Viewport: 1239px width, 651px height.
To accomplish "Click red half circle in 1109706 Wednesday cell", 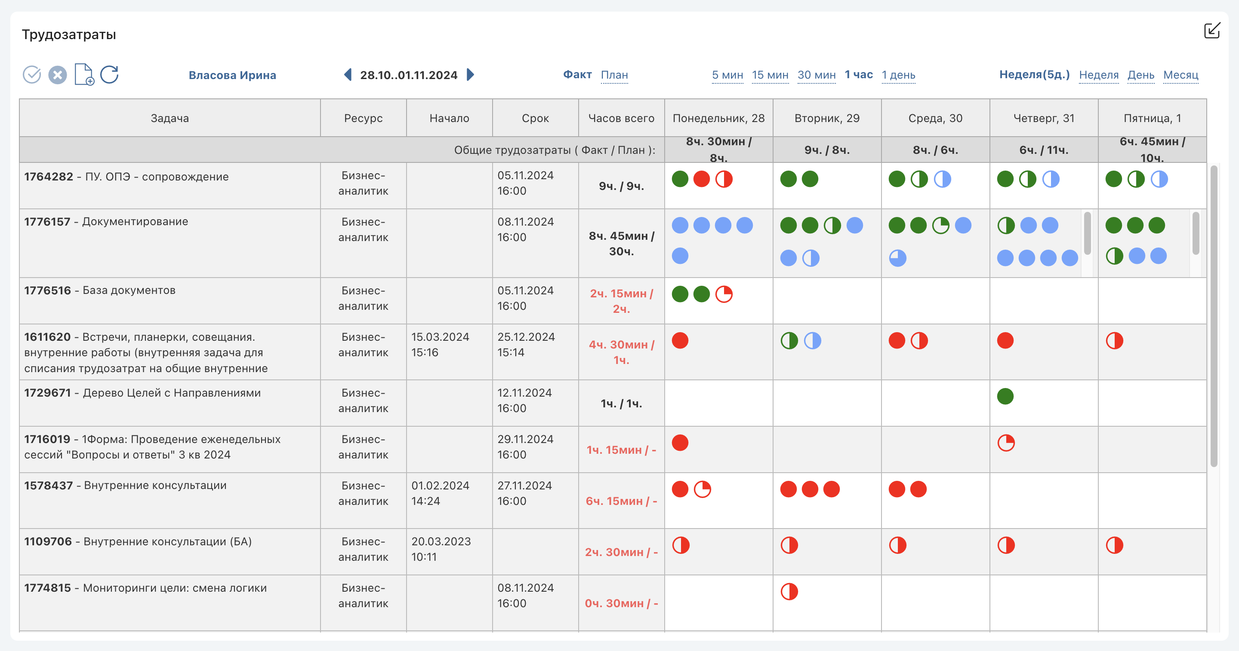I will point(897,545).
